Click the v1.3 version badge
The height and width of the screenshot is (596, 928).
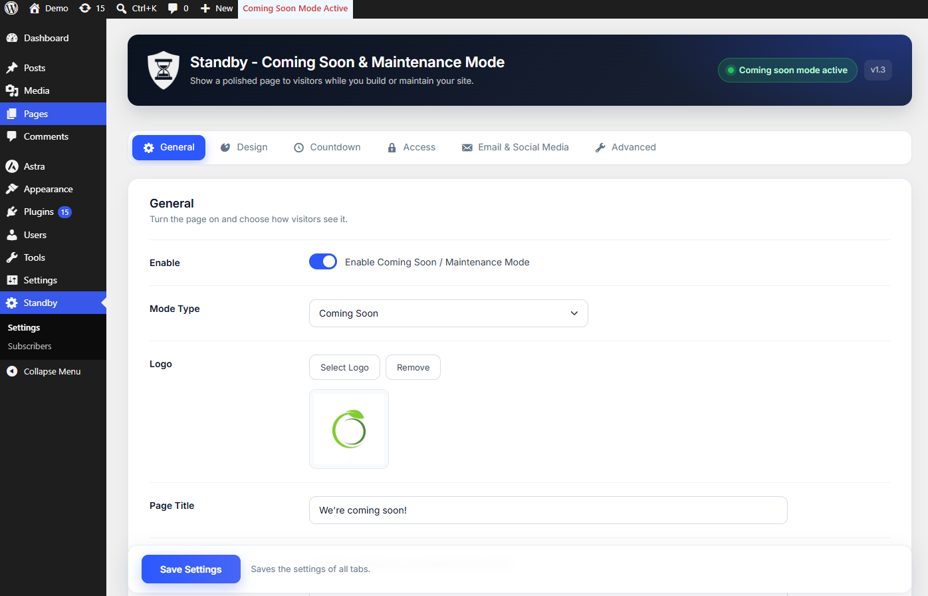coord(878,70)
